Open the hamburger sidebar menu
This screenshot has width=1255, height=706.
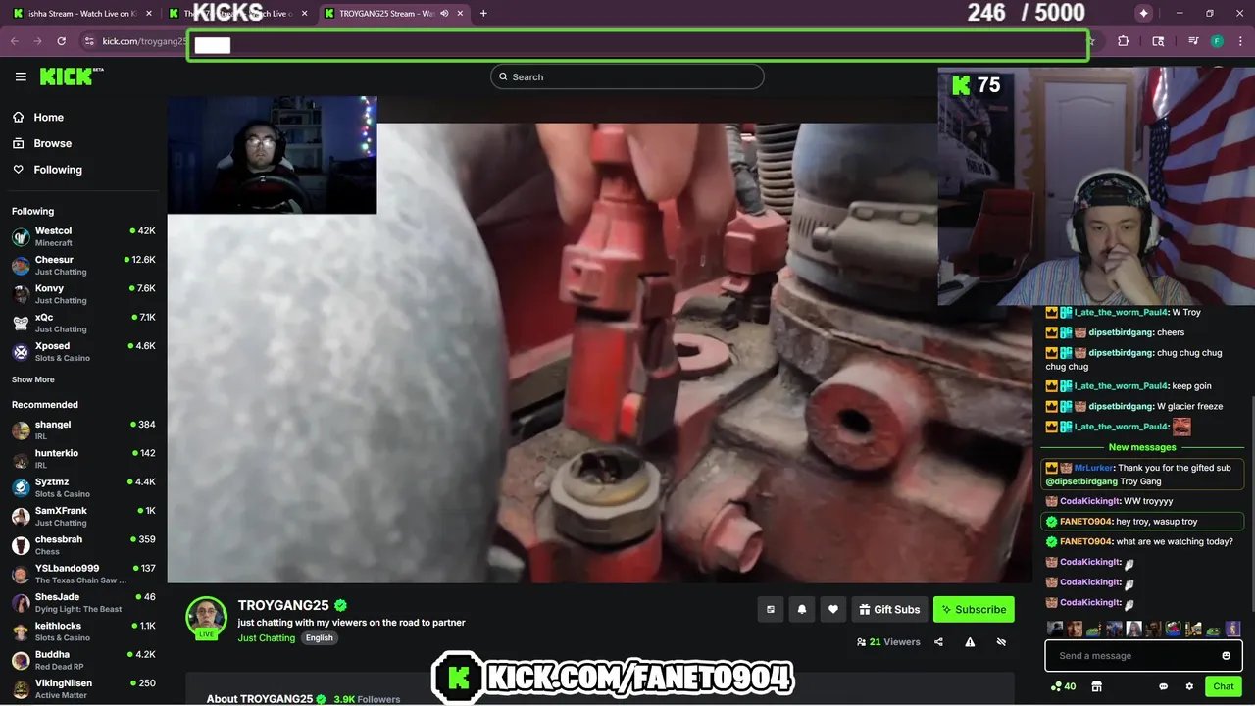coord(21,76)
